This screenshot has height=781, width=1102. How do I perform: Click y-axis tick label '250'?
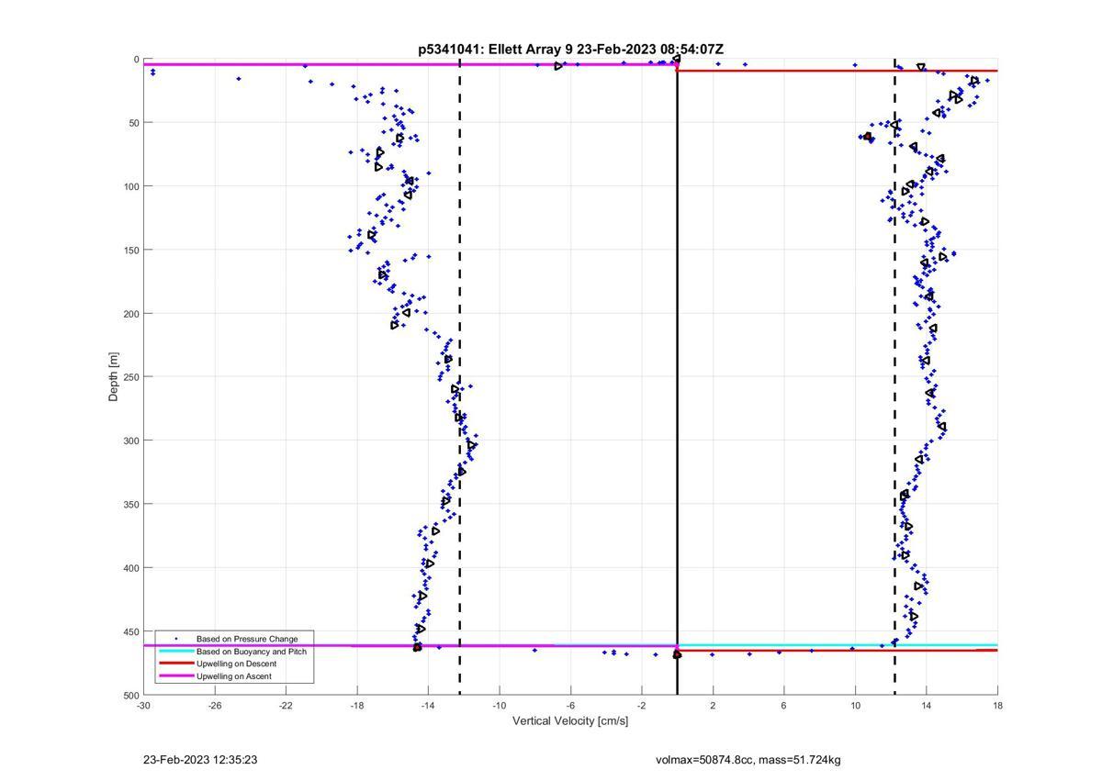point(131,377)
